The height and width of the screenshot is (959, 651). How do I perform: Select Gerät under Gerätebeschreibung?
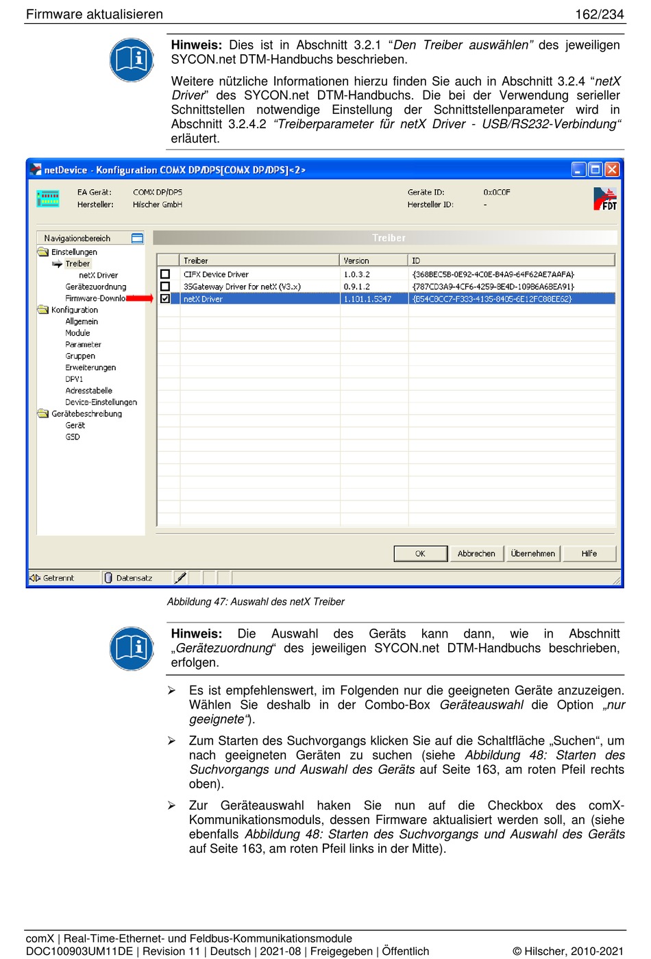pyautogui.click(x=75, y=426)
